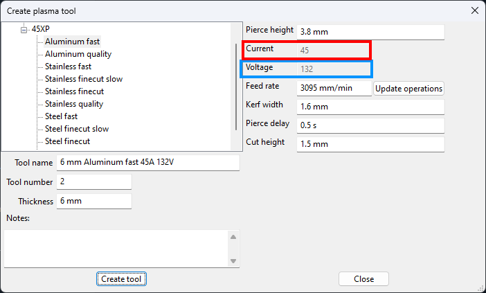The image size is (486, 293).
Task: Click the Tool name input field
Action: click(x=148, y=163)
